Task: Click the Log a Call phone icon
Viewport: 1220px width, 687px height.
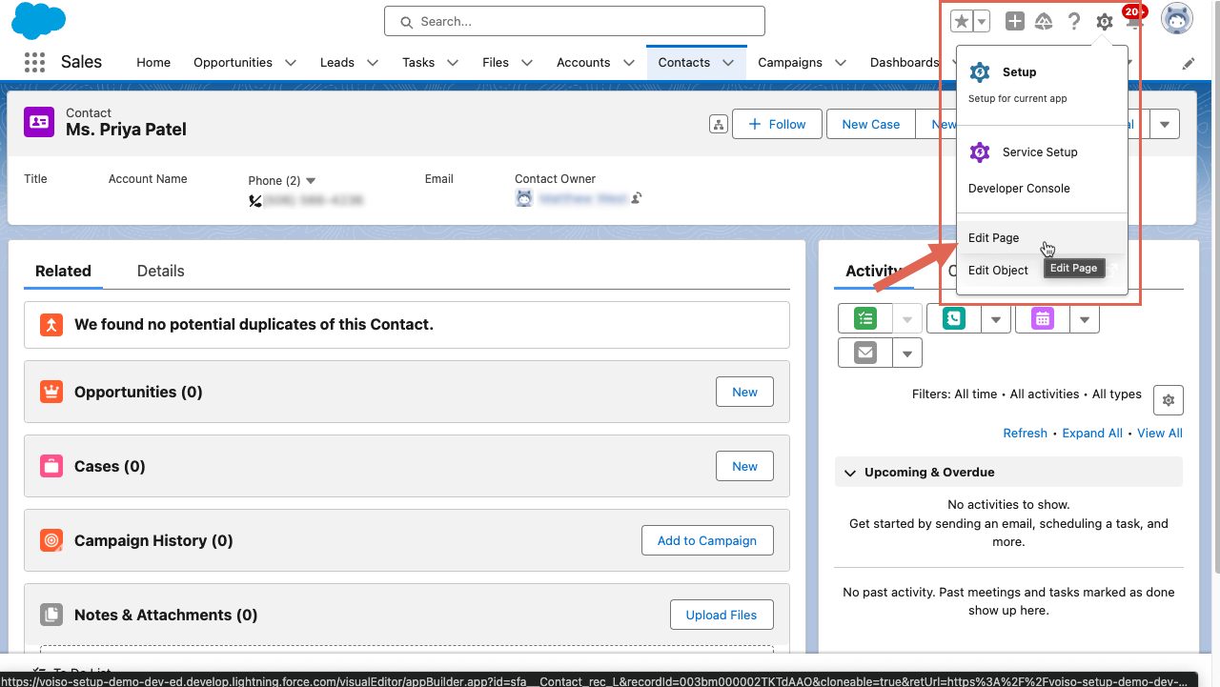Action: point(954,318)
